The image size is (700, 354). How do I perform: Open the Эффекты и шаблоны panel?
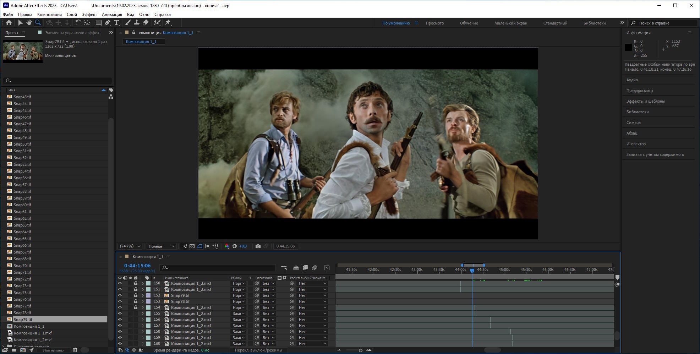tap(645, 101)
